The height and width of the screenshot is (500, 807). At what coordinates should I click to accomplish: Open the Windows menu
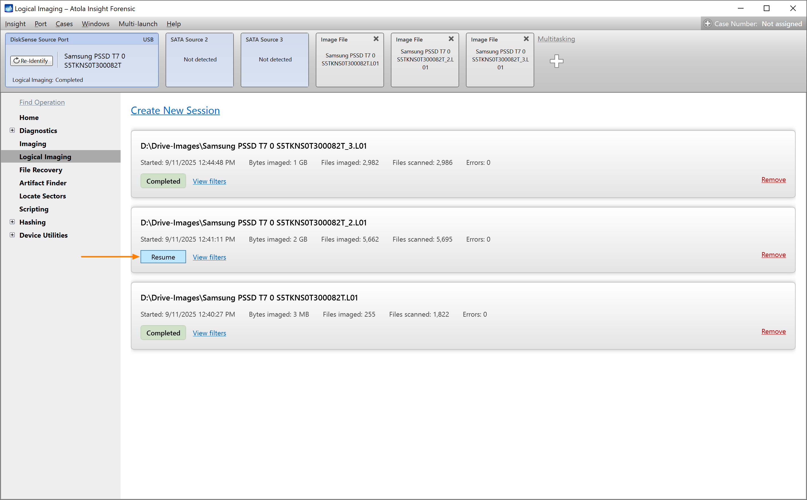tap(96, 24)
